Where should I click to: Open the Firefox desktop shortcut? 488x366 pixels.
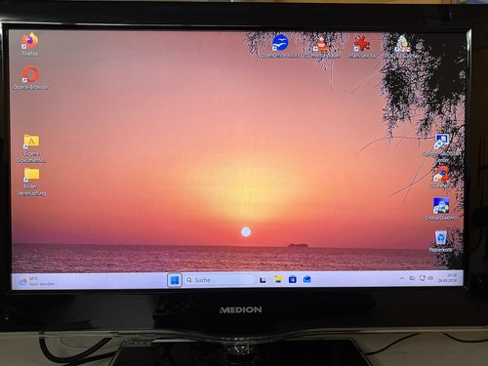30,45
